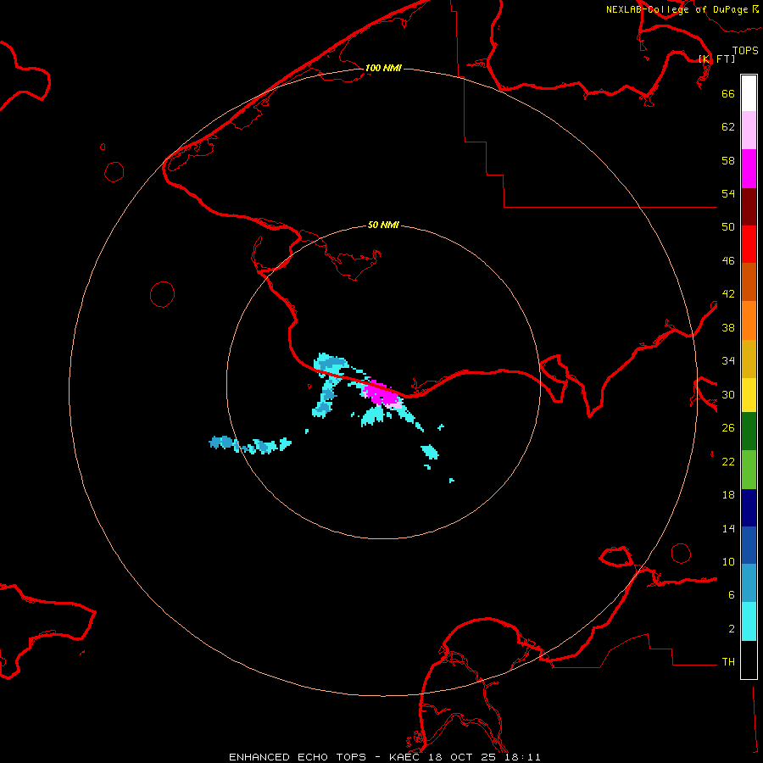Select the magenta swatch in the color scale
Screen dimensions: 763x763
(x=749, y=169)
